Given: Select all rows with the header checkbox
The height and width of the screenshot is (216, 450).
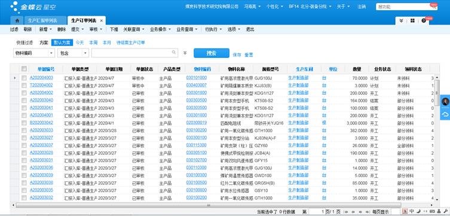Looking at the screenshot, I should pos(24,69).
